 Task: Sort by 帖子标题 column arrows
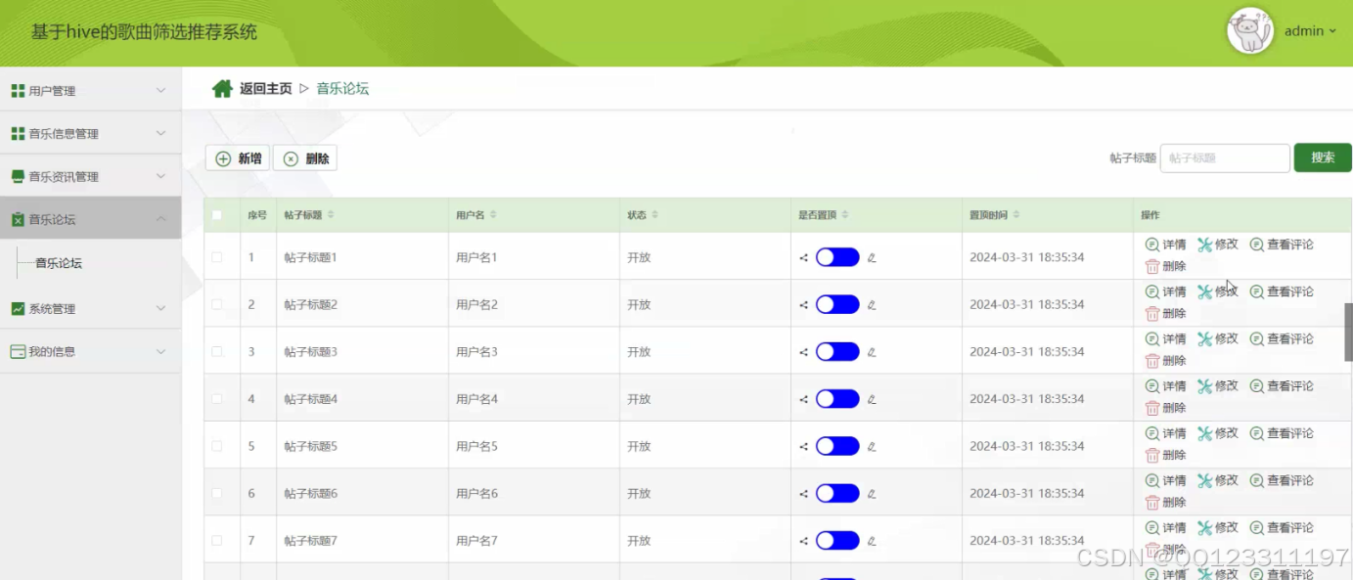(x=331, y=215)
